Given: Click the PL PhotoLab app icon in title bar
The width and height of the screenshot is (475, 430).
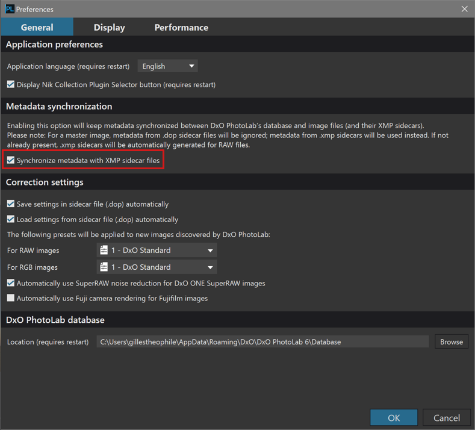Looking at the screenshot, I should (x=10, y=9).
